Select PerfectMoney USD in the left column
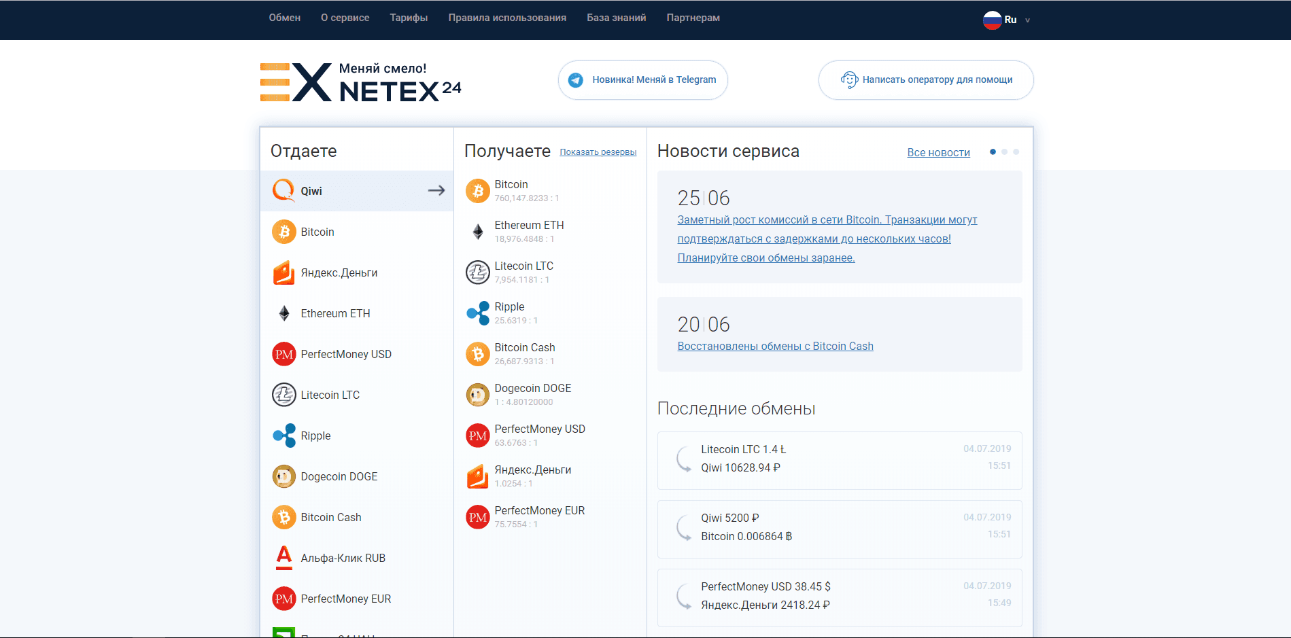Image resolution: width=1291 pixels, height=638 pixels. click(x=345, y=354)
